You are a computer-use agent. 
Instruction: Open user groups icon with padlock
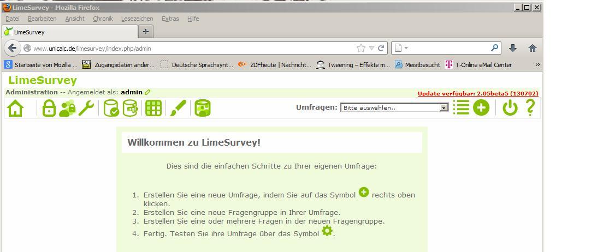[67, 108]
